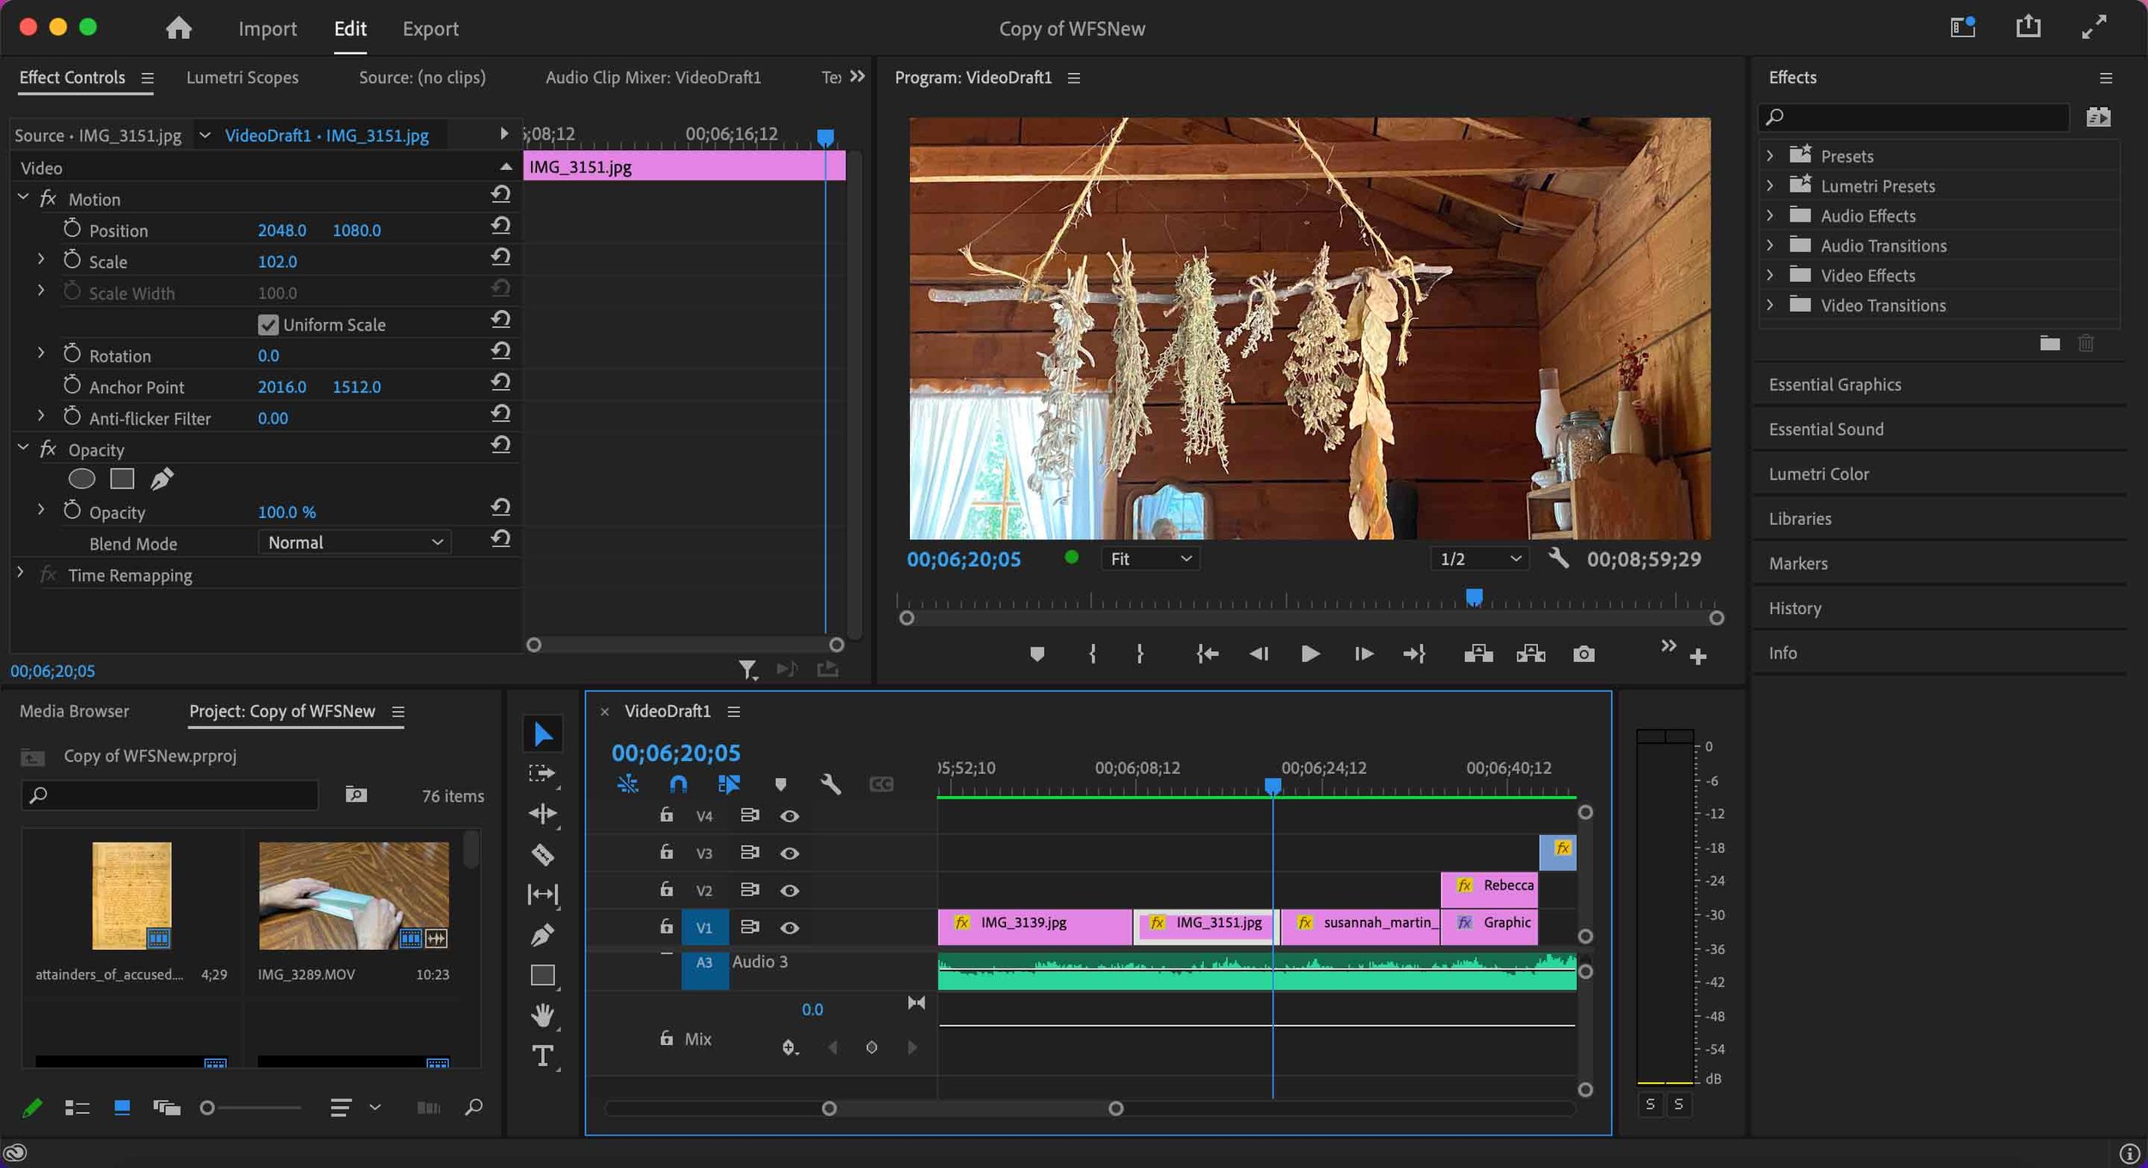Expand the Video Effects folder

1771,276
